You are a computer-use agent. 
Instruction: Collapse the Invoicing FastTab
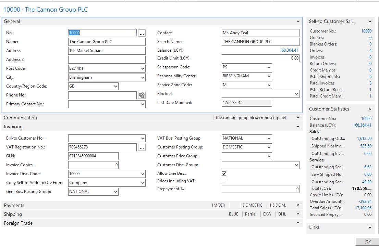point(298,127)
